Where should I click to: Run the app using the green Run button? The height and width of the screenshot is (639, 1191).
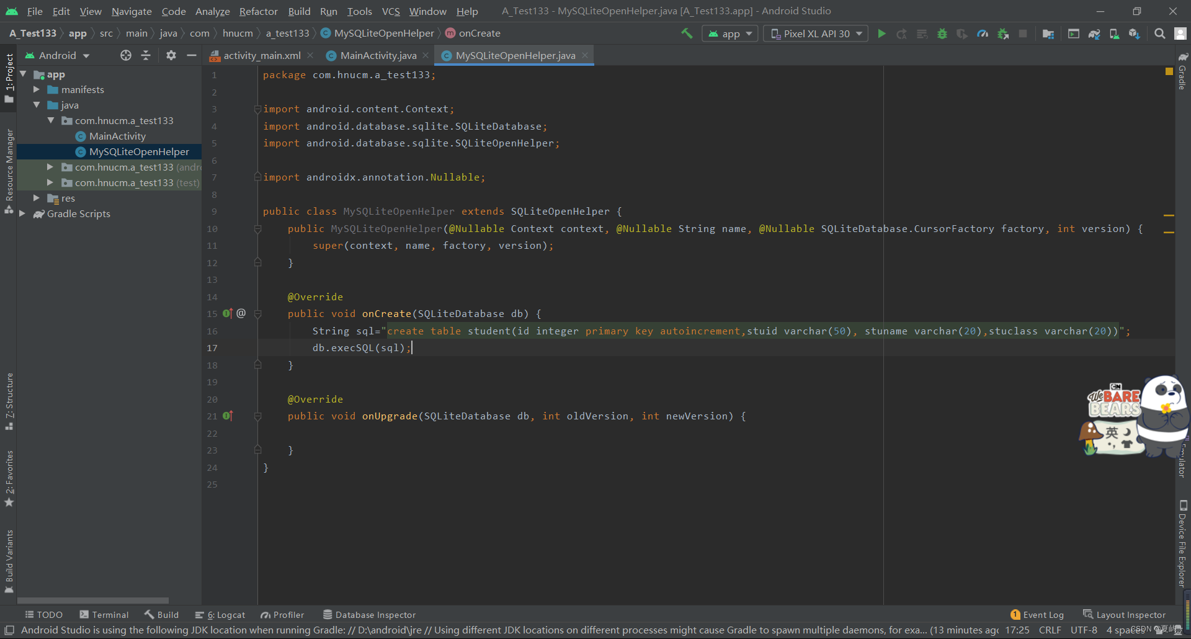tap(881, 34)
